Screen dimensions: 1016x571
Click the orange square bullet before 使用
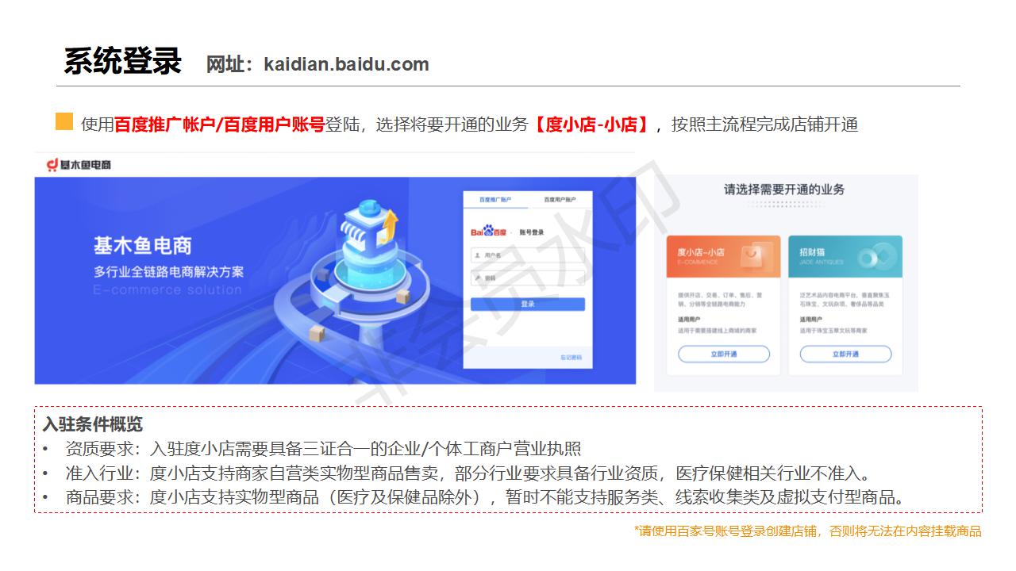pyautogui.click(x=64, y=122)
